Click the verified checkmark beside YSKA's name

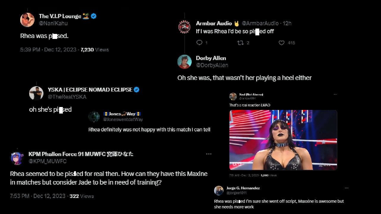point(137,89)
